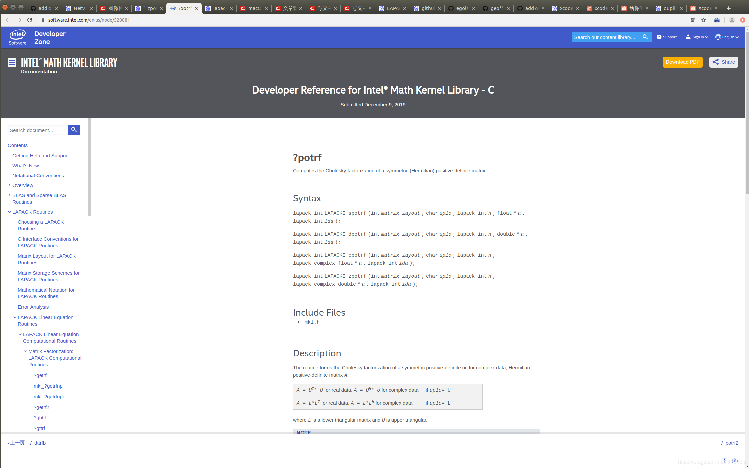
Task: Click the Download PDF button
Action: click(682, 62)
